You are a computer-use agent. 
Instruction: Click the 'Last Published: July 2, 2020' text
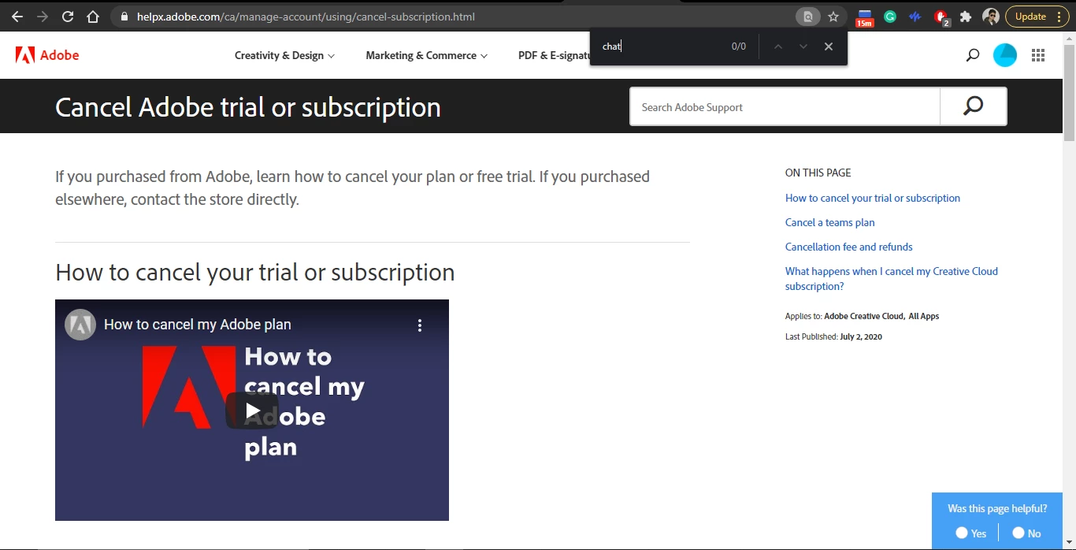833,336
